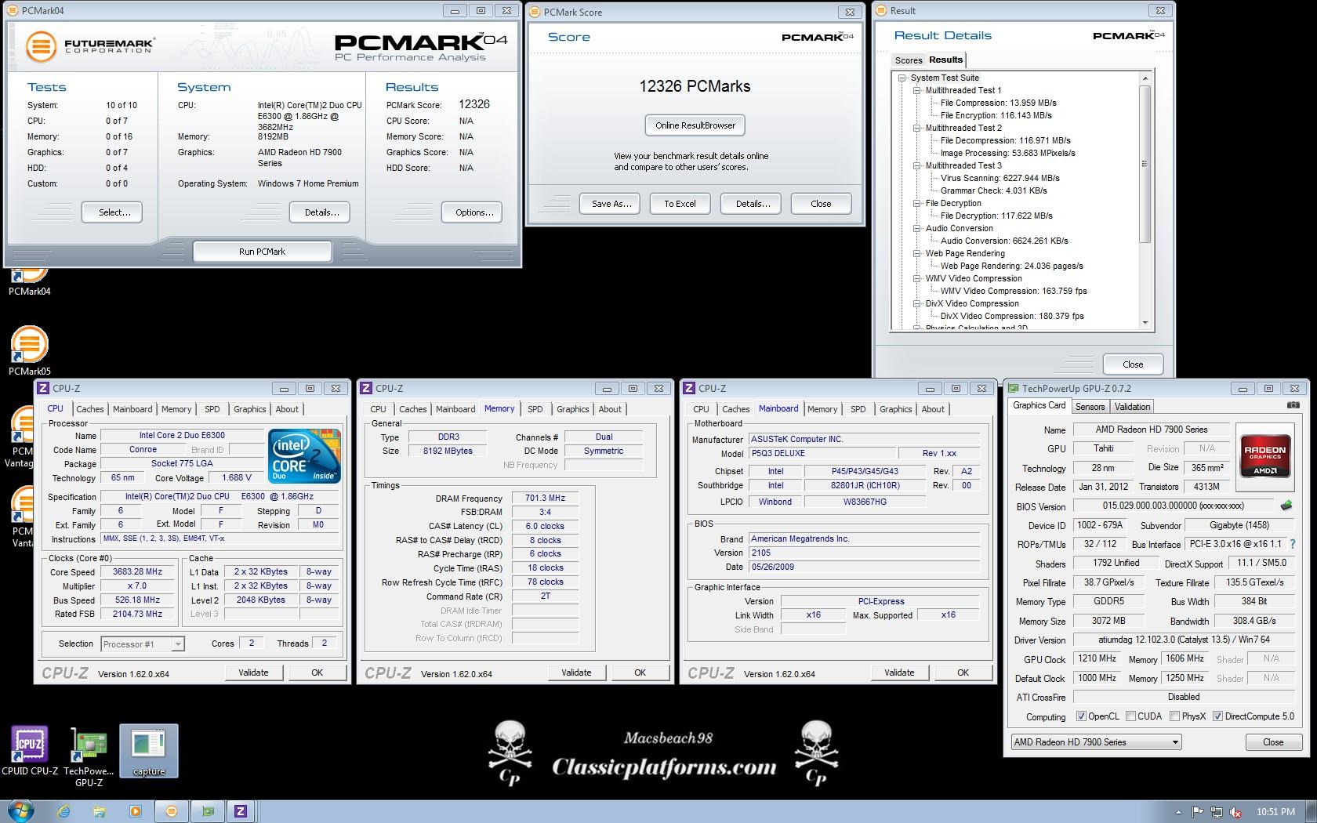Click the Bus Interface question mark icon
Viewport: 1317px width, 823px height.
[1293, 544]
